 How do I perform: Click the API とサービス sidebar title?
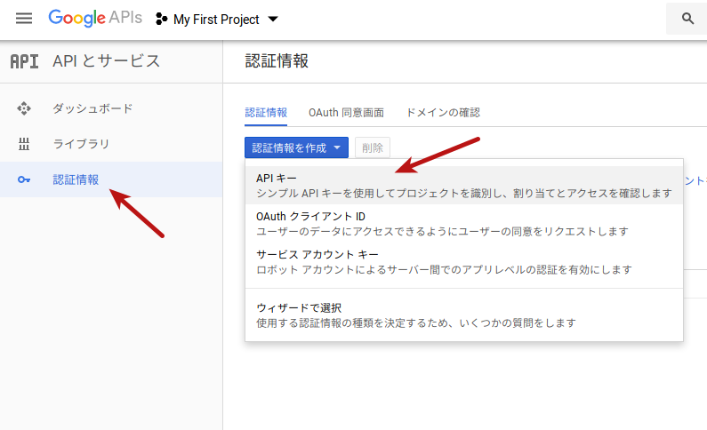107,61
